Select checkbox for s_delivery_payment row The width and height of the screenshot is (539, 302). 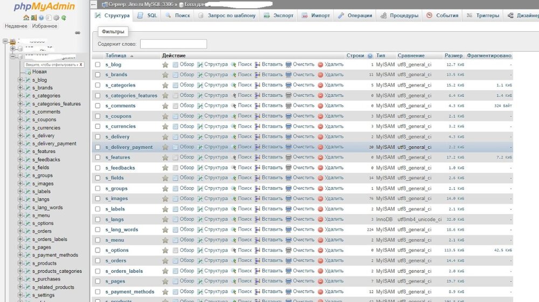(x=98, y=147)
